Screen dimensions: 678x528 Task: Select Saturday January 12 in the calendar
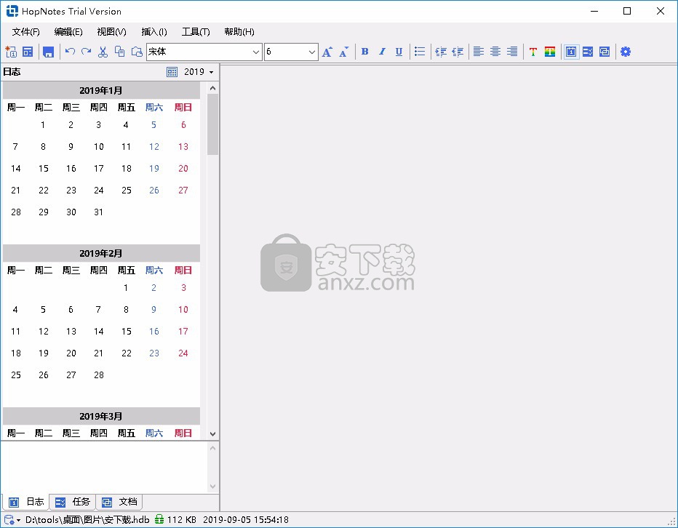pos(154,147)
